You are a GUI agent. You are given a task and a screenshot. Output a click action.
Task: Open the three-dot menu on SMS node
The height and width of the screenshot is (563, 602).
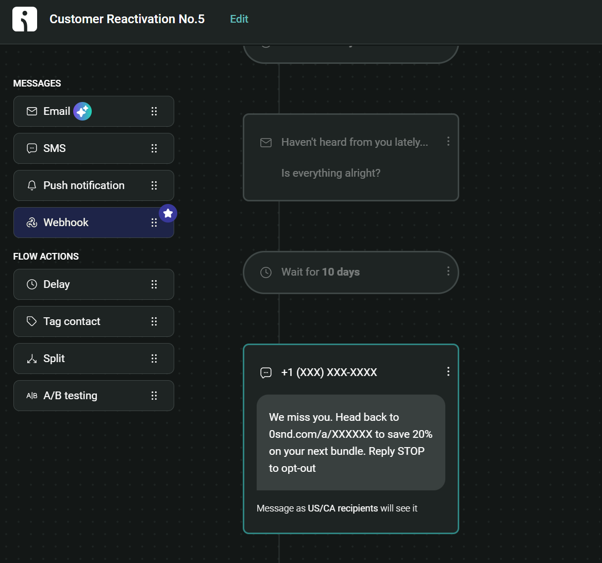448,371
